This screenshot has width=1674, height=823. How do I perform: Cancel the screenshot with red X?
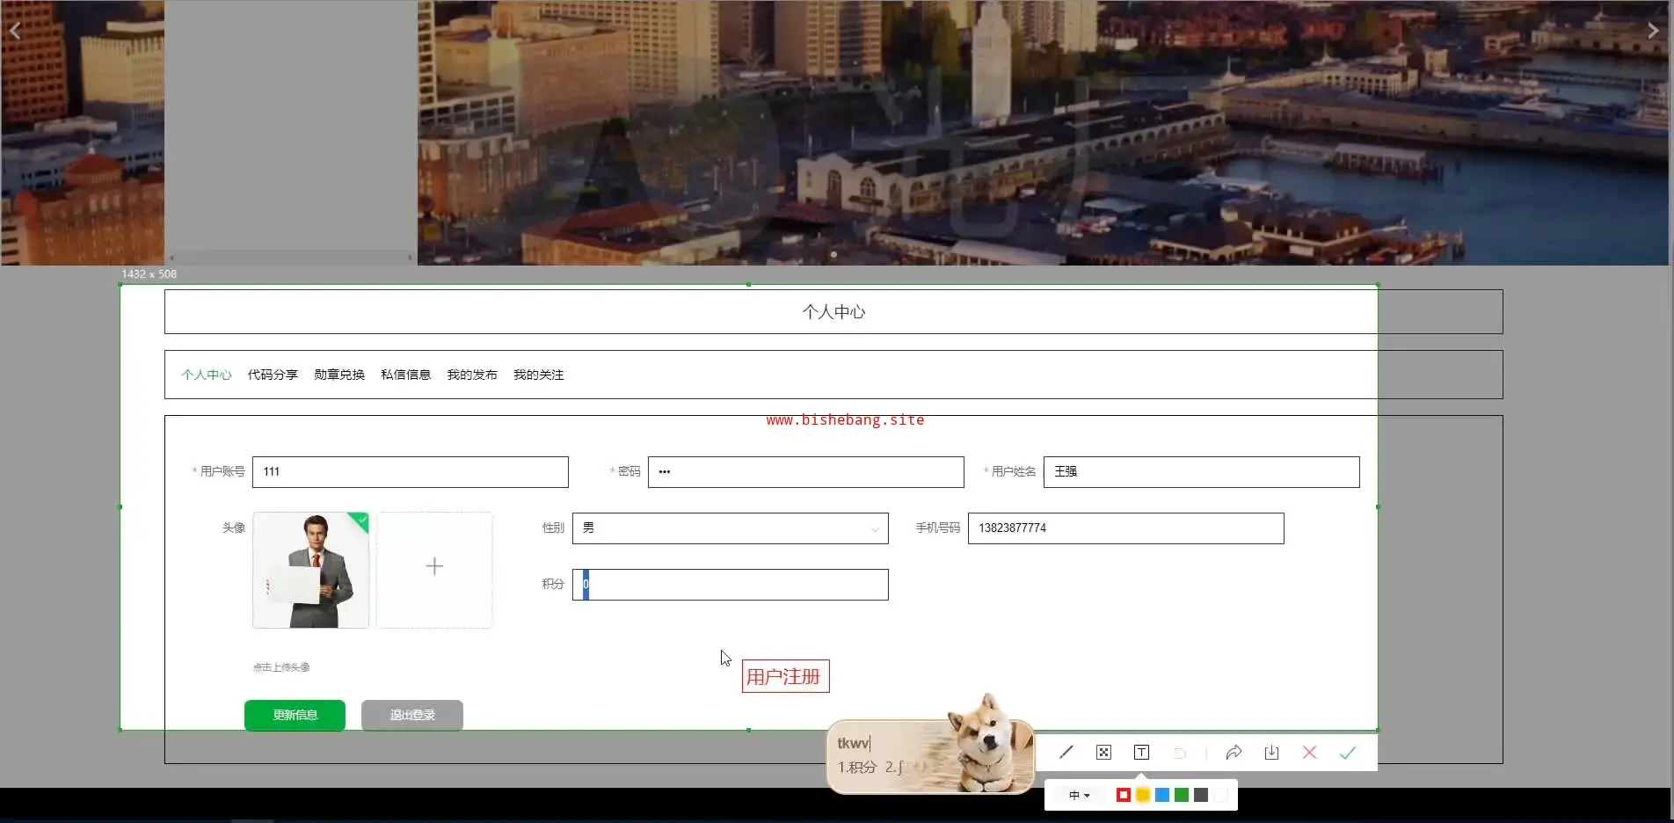click(1310, 753)
